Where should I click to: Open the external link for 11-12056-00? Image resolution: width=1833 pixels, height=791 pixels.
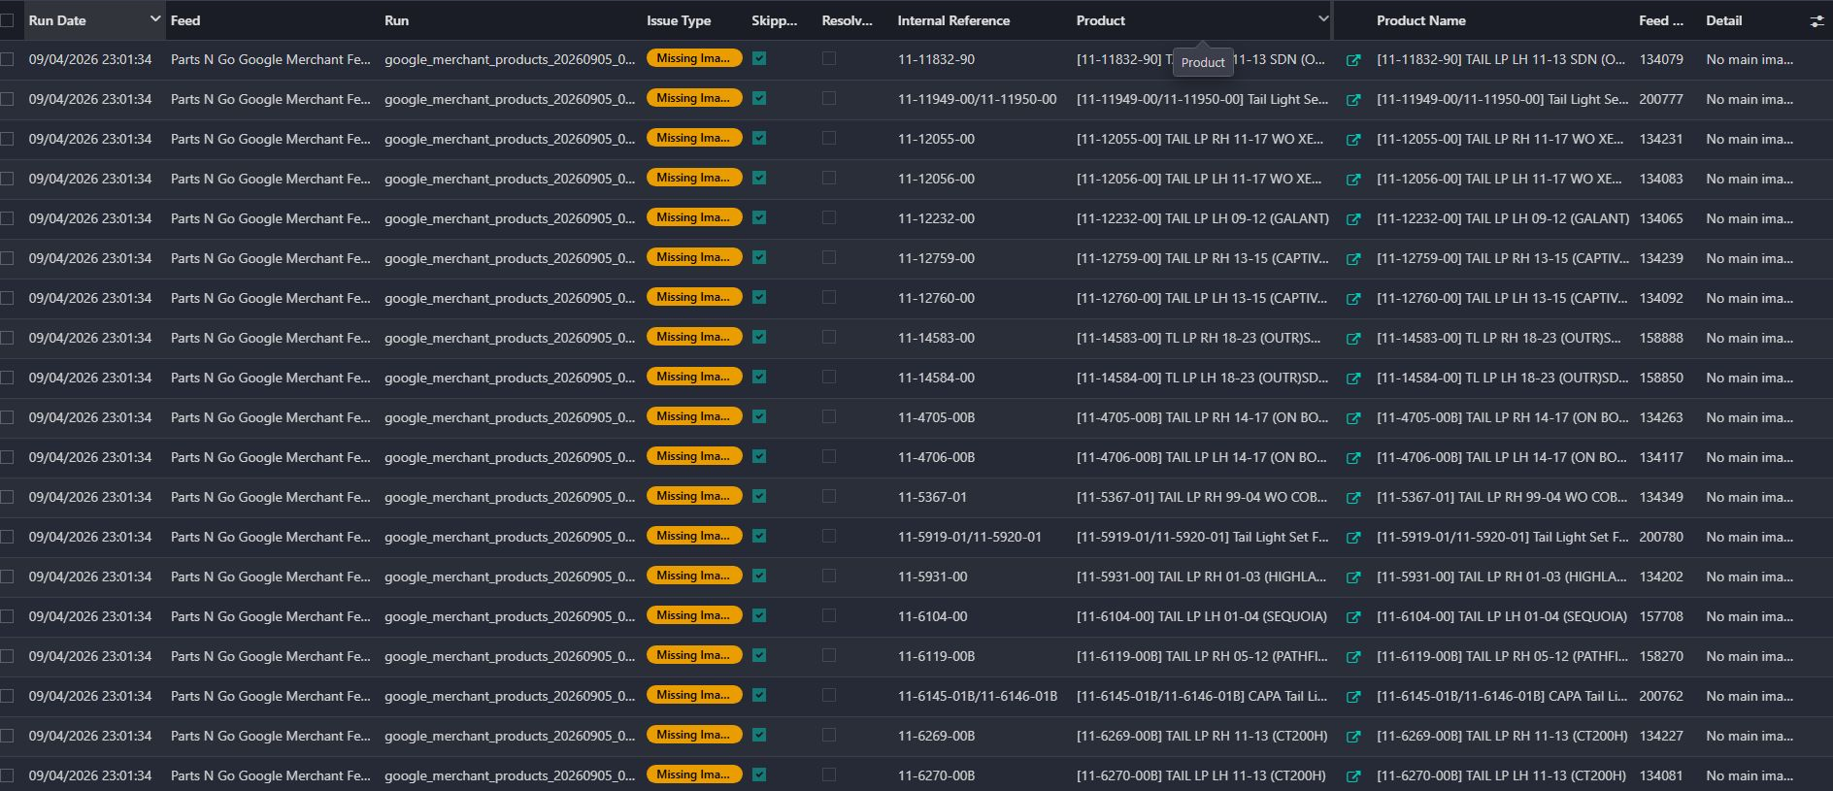[x=1353, y=180]
